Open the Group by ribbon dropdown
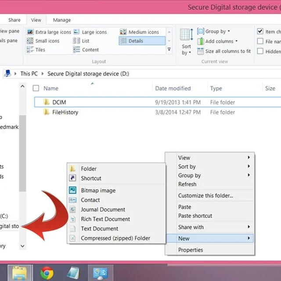The image size is (281, 281). (x=214, y=31)
